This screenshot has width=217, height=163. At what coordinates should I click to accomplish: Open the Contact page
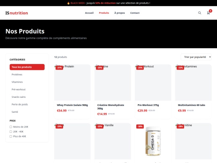tap(135, 13)
